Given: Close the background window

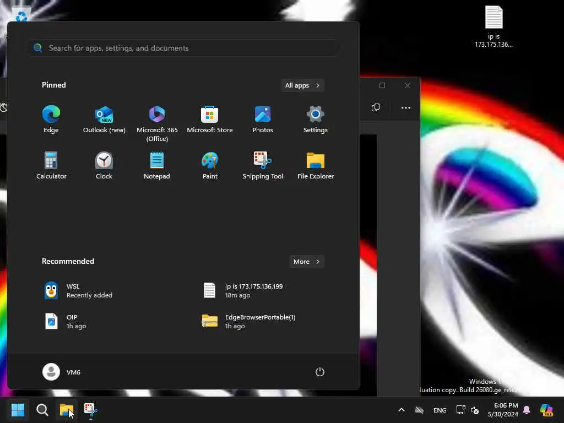Looking at the screenshot, I should 407,85.
